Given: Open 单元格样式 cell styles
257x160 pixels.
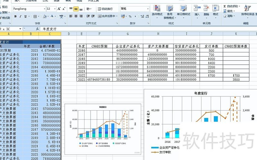Looking at the screenshot, I should 183,12.
